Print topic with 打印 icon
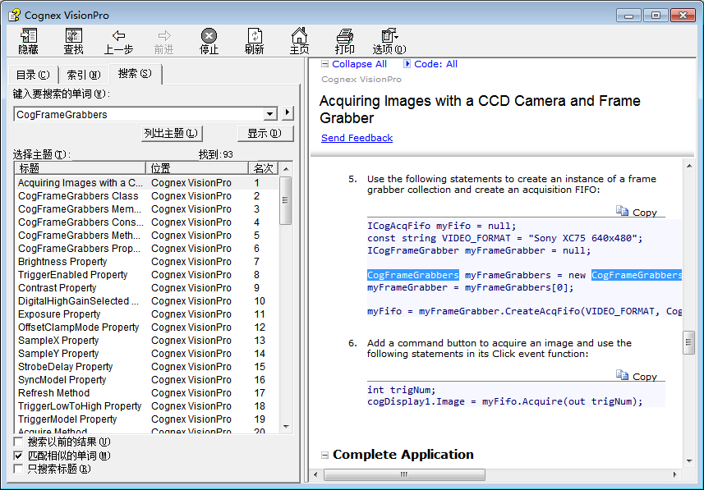The height and width of the screenshot is (490, 704). coord(344,41)
